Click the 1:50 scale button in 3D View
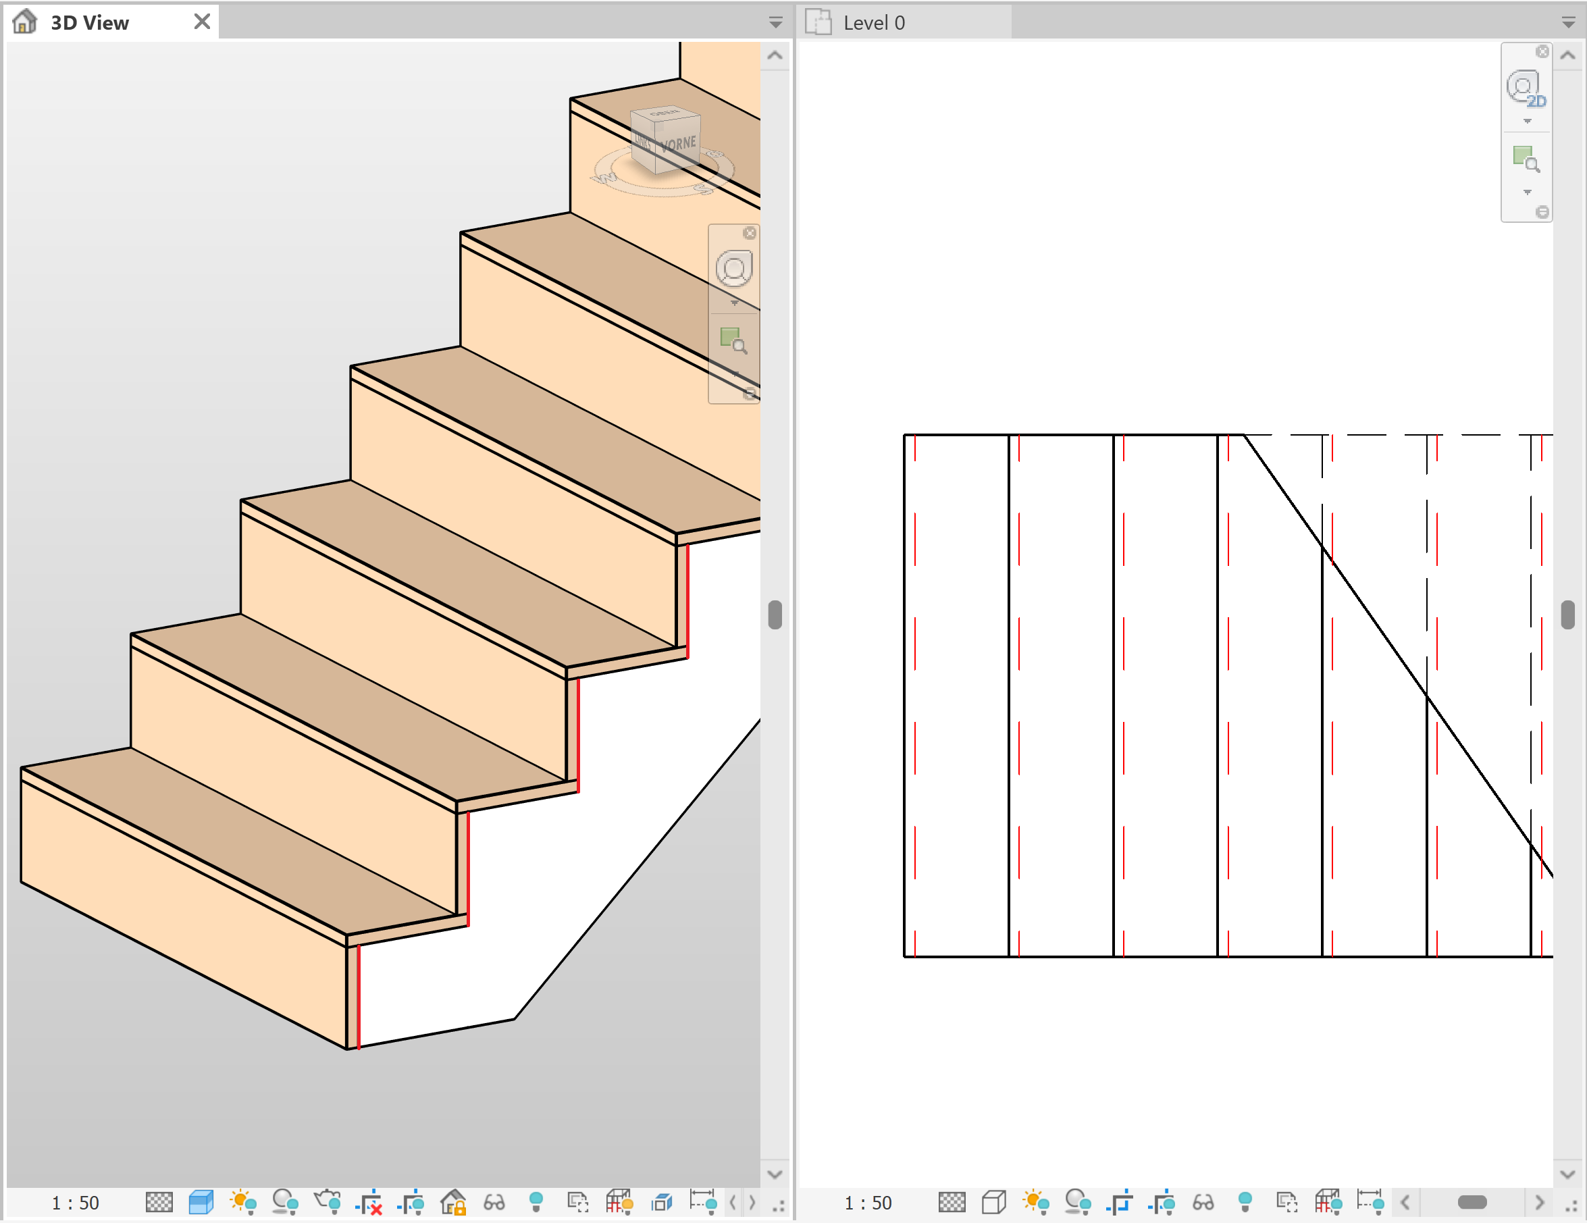 point(75,1203)
